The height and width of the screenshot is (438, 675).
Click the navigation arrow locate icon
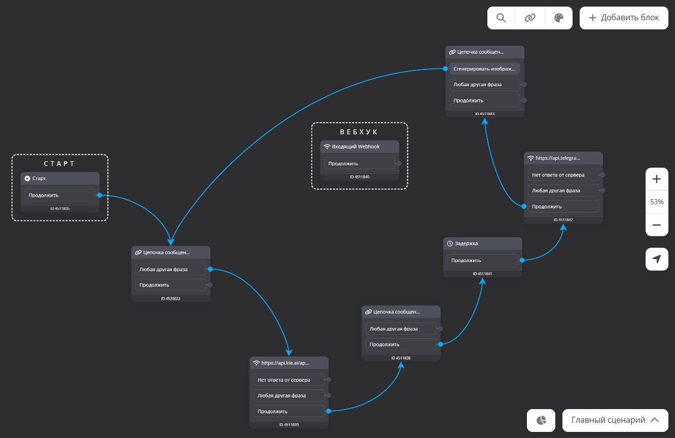(x=657, y=259)
